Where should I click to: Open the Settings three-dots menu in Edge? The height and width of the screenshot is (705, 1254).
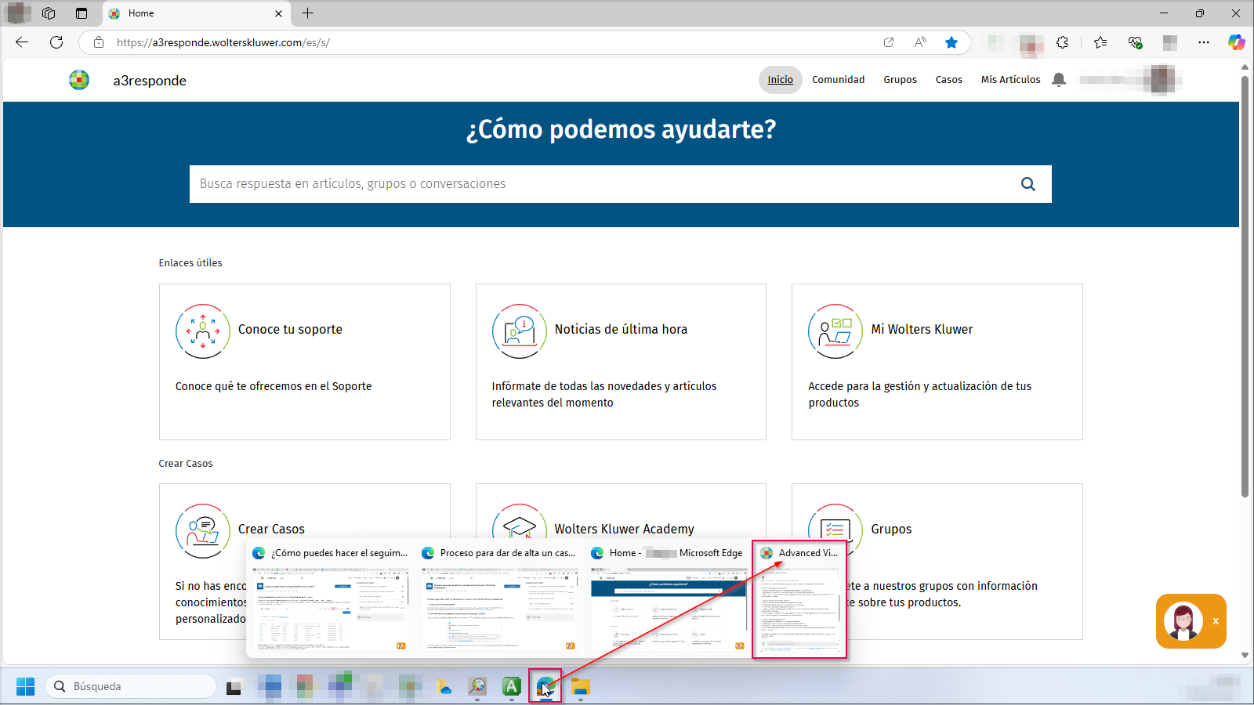coord(1205,42)
